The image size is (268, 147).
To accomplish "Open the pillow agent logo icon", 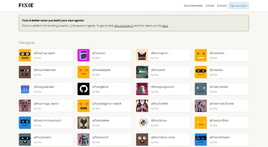I will pos(142,123).
